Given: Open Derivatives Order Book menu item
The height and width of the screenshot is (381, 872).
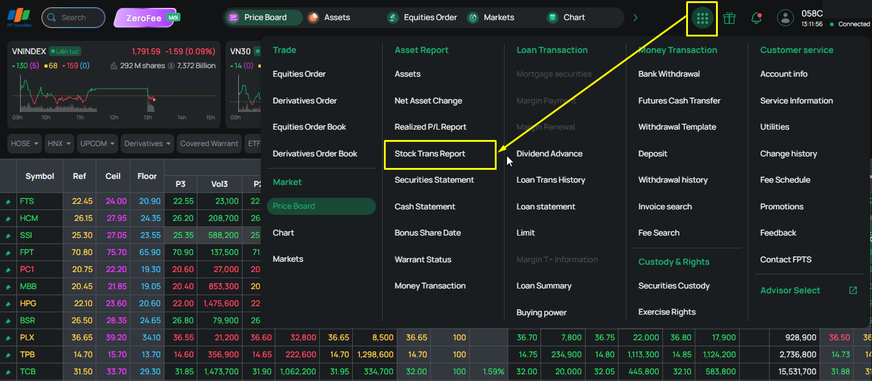Looking at the screenshot, I should click(x=315, y=154).
